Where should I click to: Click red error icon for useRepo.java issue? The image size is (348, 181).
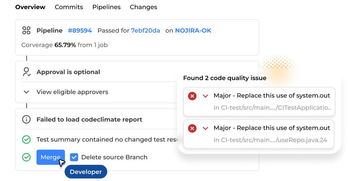coord(192,128)
